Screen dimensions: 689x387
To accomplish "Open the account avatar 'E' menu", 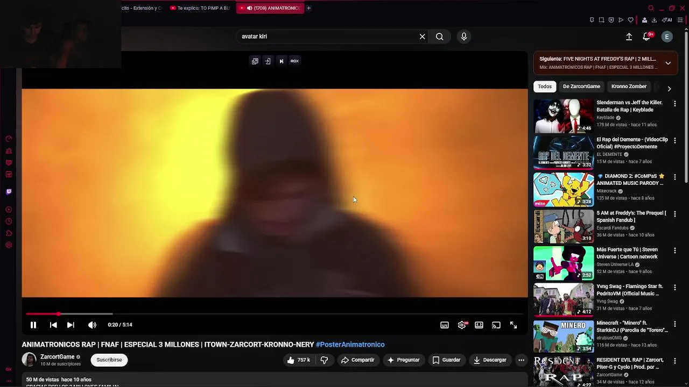I will pyautogui.click(x=667, y=37).
